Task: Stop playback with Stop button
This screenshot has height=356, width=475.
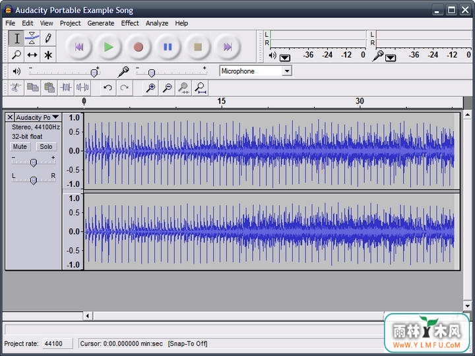Action: click(197, 47)
